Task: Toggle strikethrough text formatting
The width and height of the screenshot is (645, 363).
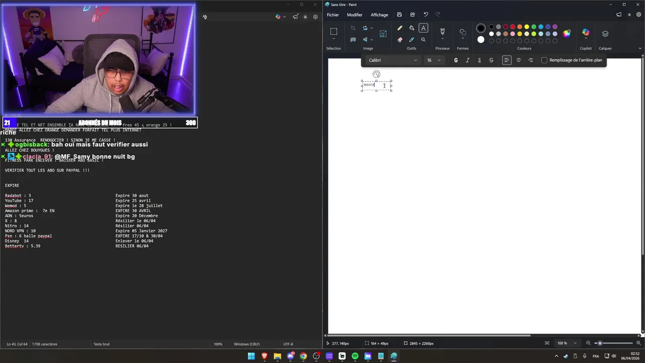Action: pos(491,60)
